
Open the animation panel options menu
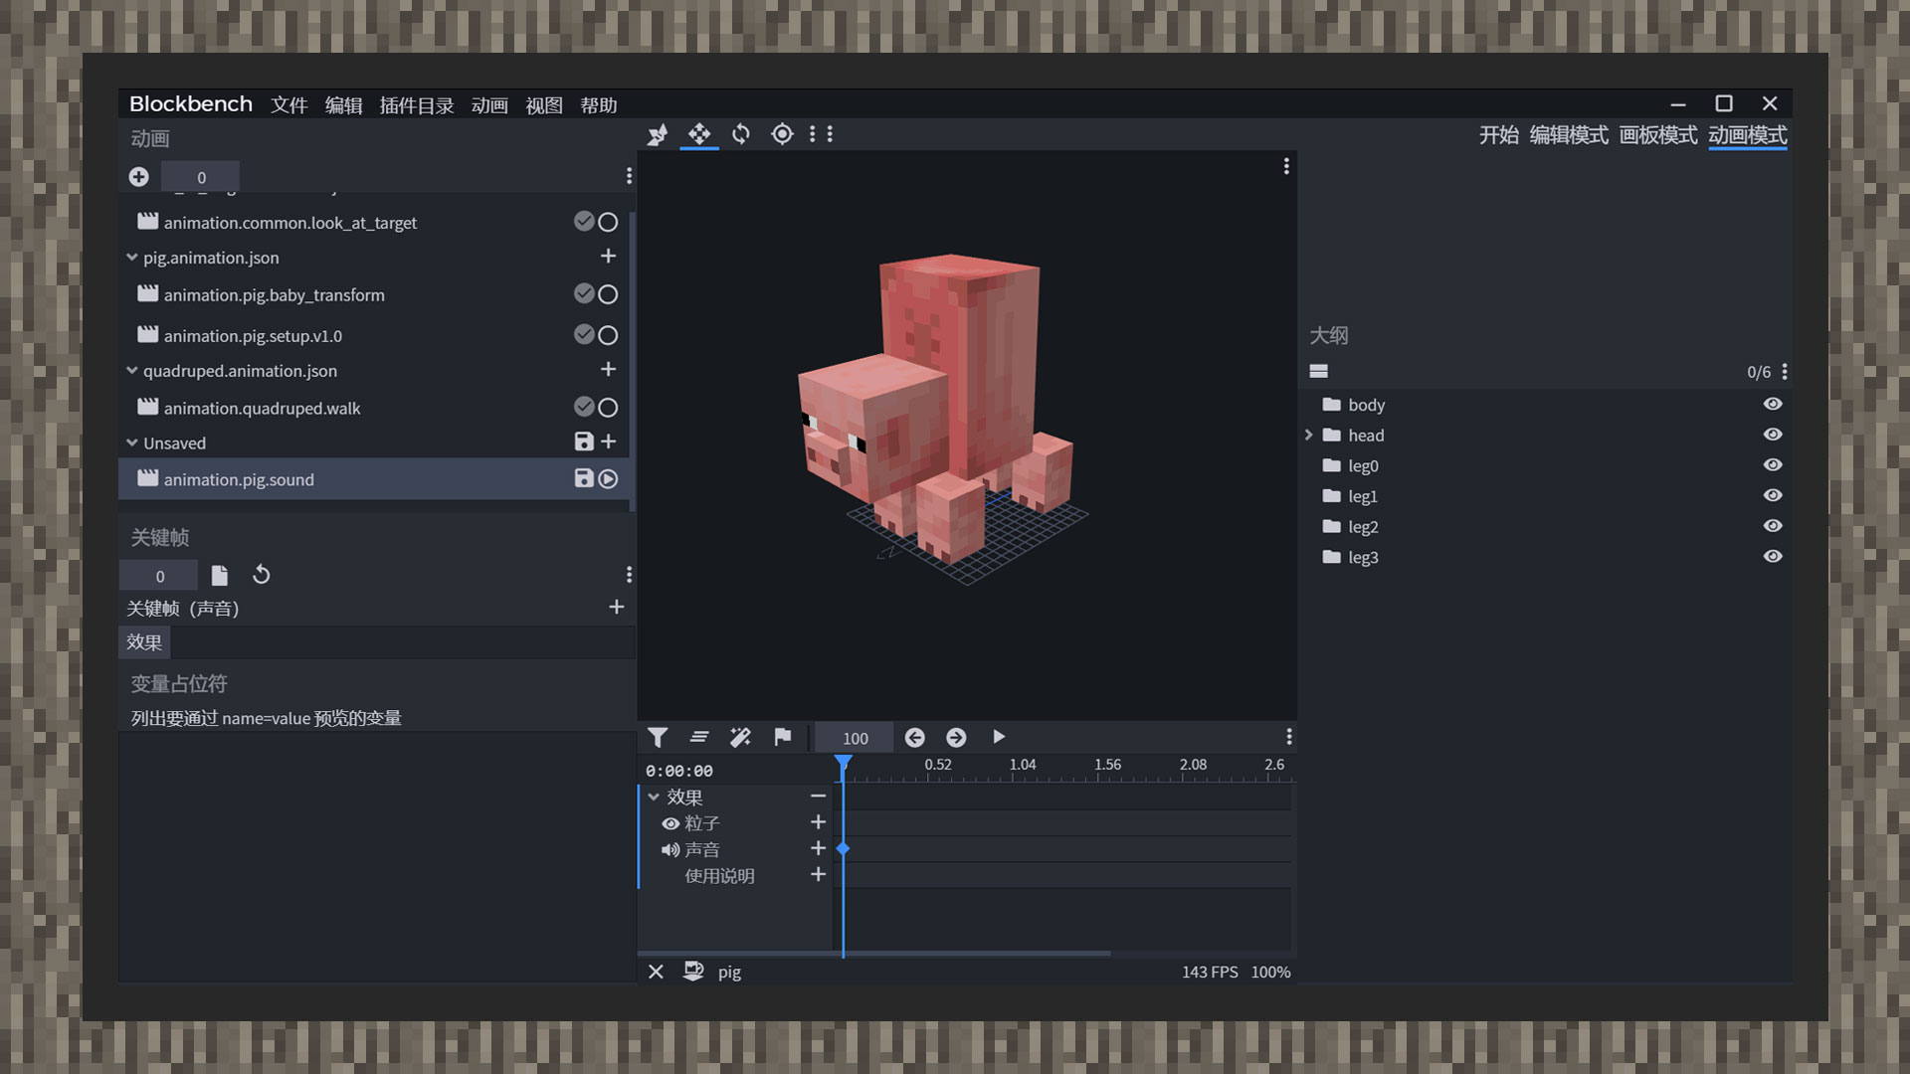[x=629, y=176]
